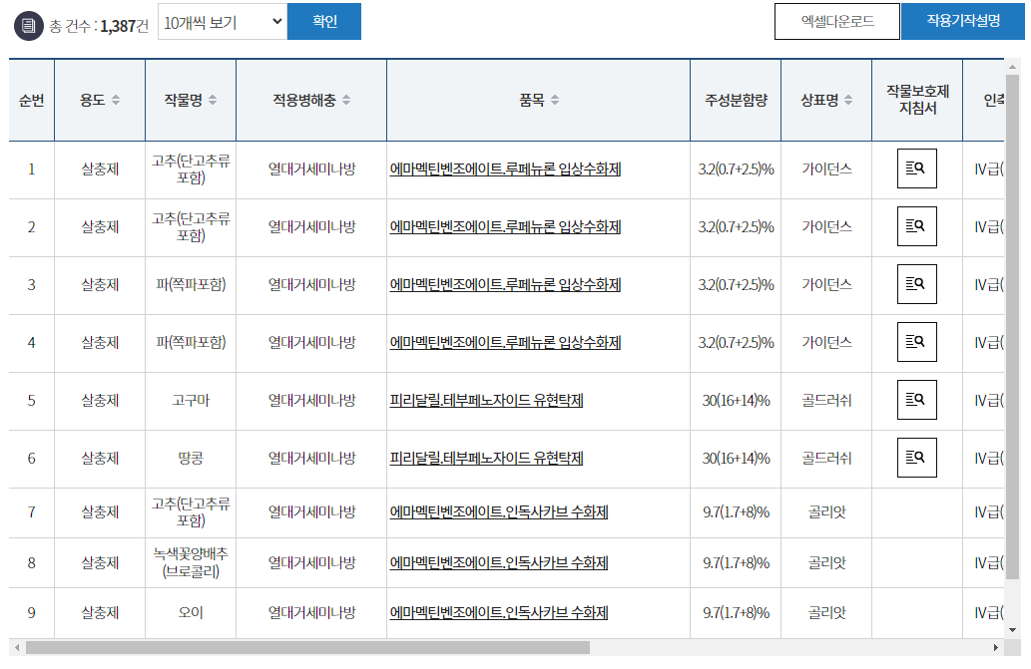Click 열대거세미나방 pest cell in row 6

311,459
